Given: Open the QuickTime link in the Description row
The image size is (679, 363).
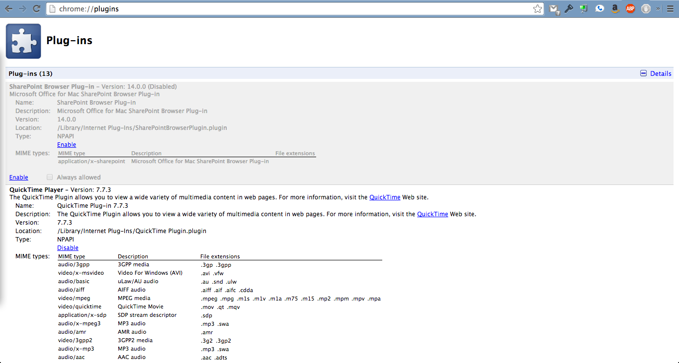Looking at the screenshot, I should pos(432,214).
